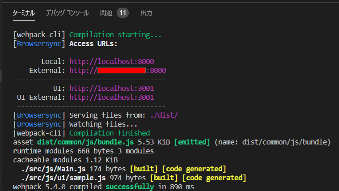Click the '5.53 KiB' size value
This screenshot has height=191, width=339.
click(154, 142)
